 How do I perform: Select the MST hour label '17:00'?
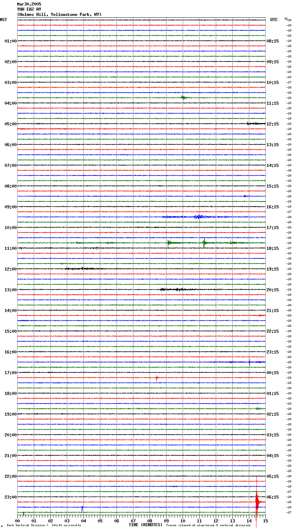click(x=10, y=373)
